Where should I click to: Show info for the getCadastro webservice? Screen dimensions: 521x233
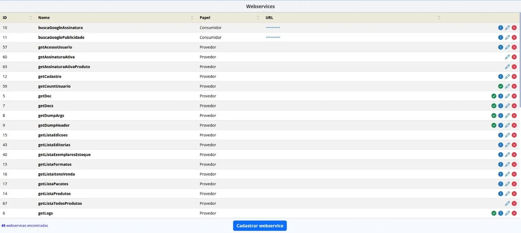click(501, 77)
